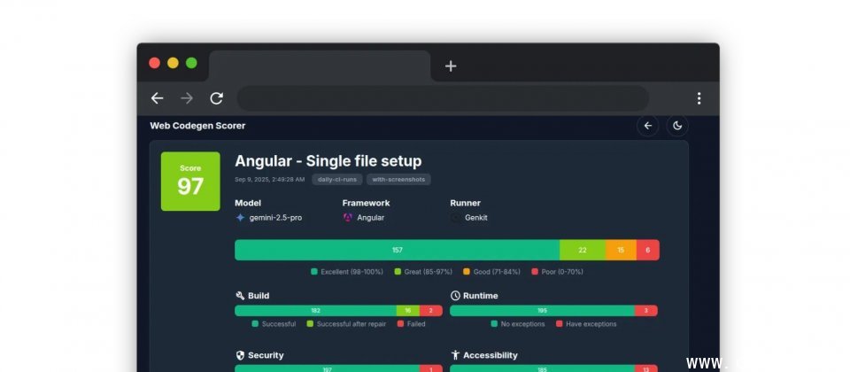850x372 pixels.
Task: Click the No exceptions legend swatch
Action: tap(494, 324)
